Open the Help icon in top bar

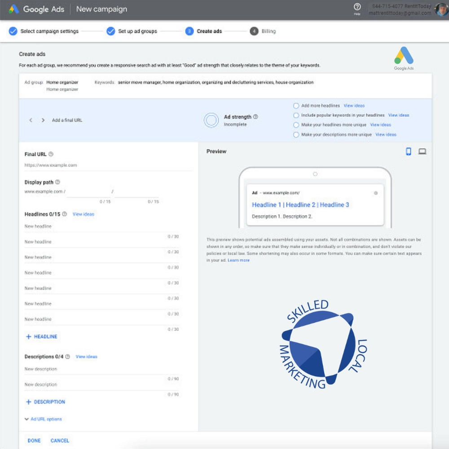357,7
